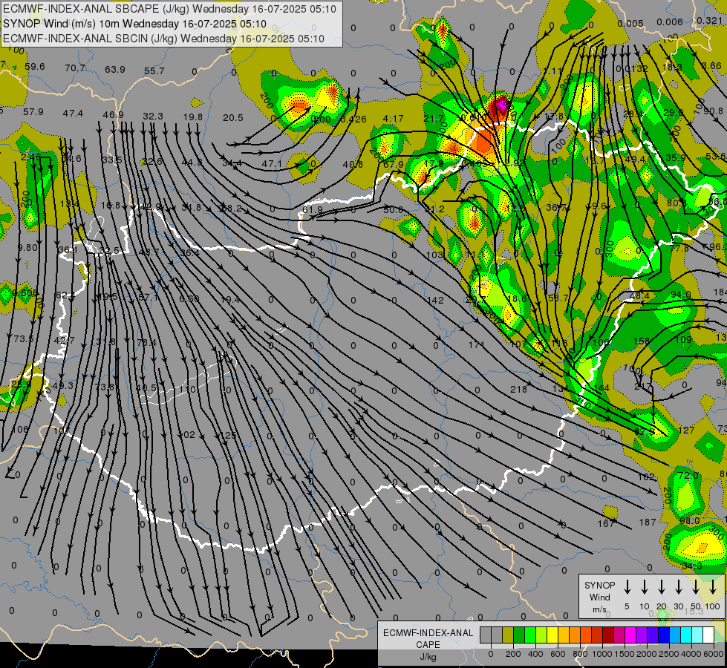Click the map value 57.9

tap(33, 112)
